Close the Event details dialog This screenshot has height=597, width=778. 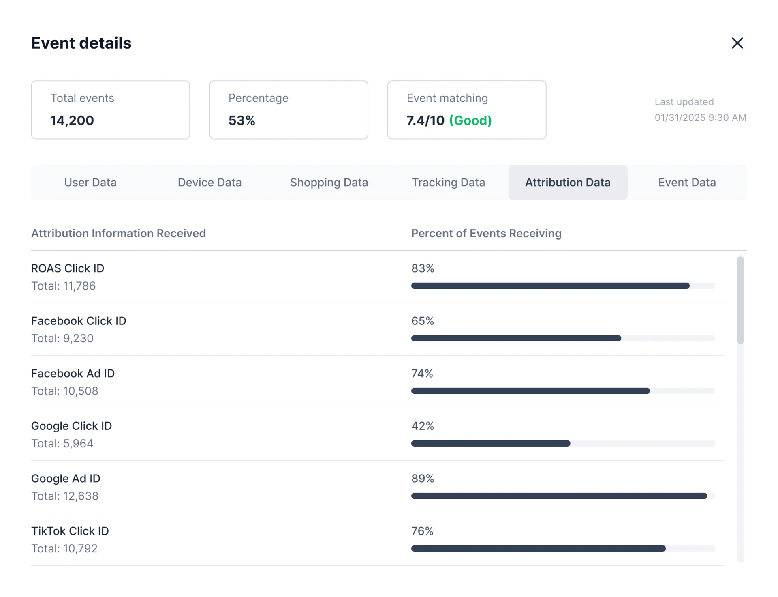point(737,43)
